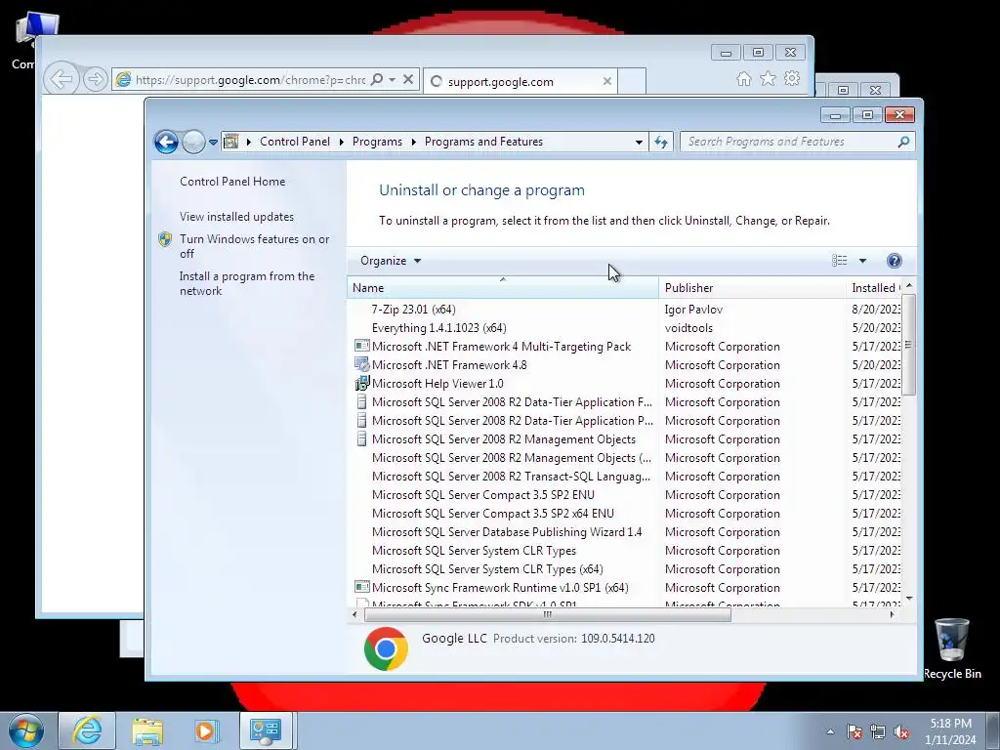Click Google Chrome icon in details pane
The height and width of the screenshot is (750, 1000).
click(x=386, y=648)
